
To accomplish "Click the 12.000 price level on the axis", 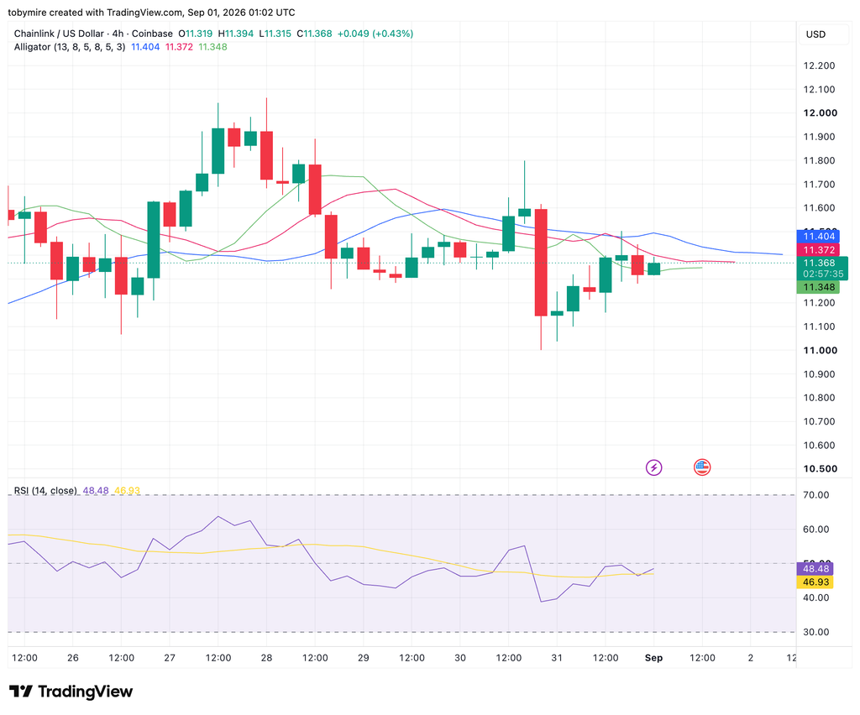I will [820, 112].
